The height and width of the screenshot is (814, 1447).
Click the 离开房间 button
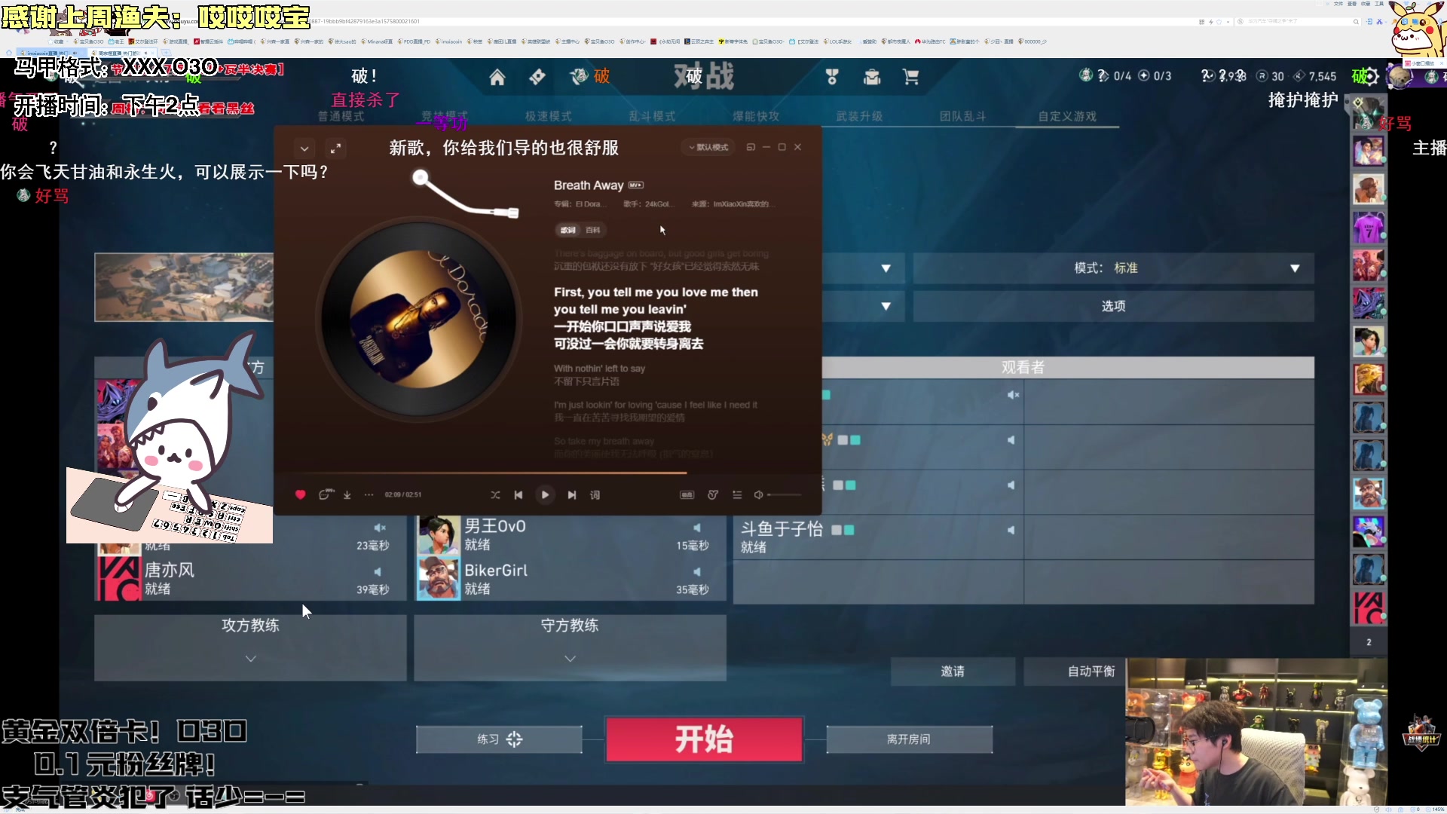pyautogui.click(x=910, y=739)
